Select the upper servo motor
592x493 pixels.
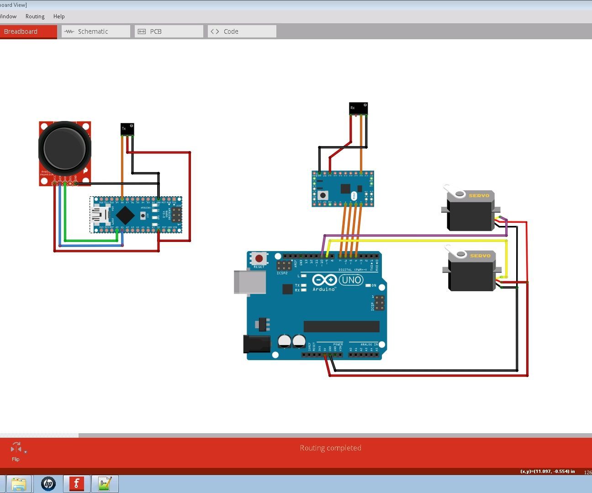pos(470,210)
